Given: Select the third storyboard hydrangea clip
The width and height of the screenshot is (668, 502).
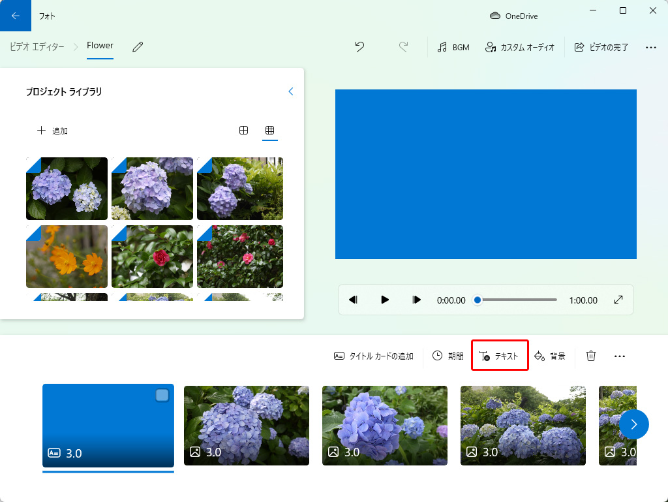Looking at the screenshot, I should [385, 425].
